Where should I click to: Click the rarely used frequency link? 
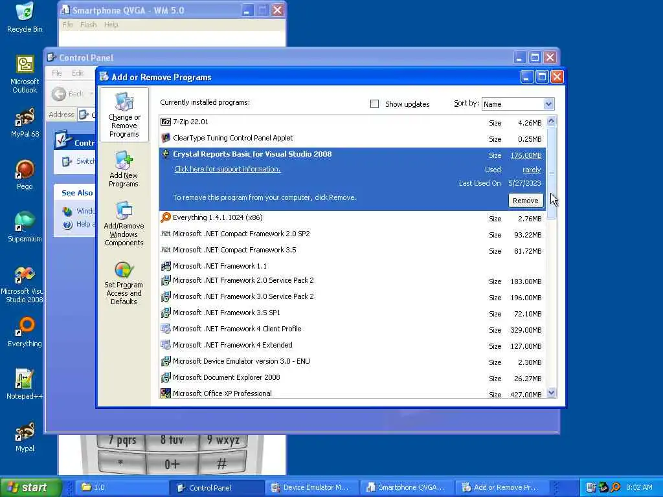click(x=532, y=170)
